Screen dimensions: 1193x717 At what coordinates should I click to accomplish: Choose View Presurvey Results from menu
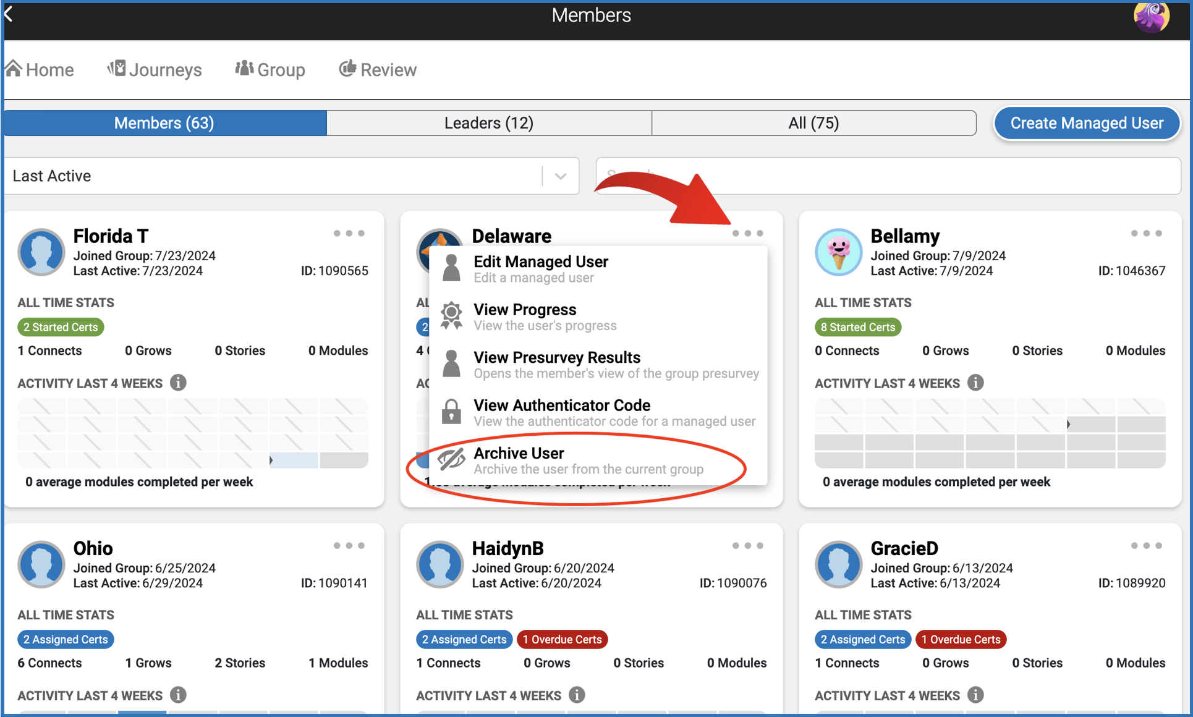point(556,364)
